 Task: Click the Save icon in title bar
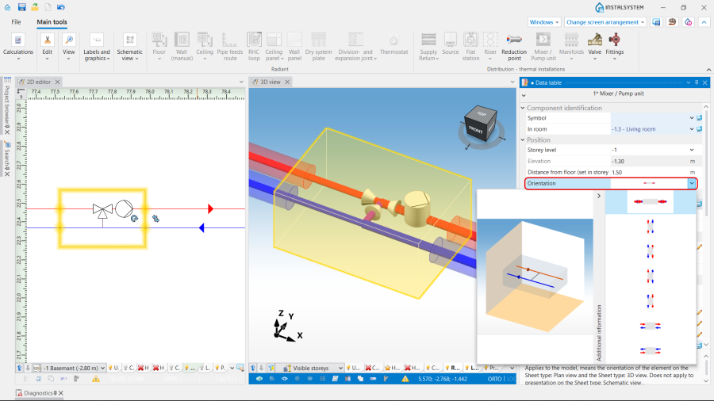pos(21,7)
